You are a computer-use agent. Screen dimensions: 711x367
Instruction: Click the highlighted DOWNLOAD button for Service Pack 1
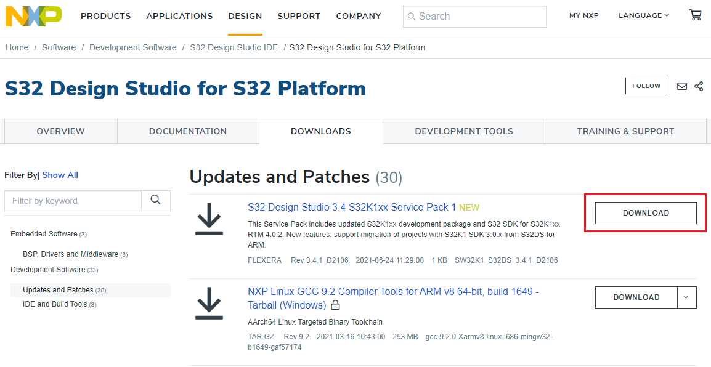click(x=644, y=212)
